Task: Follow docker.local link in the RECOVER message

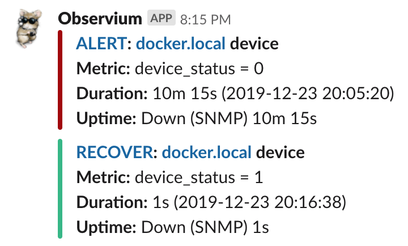Action: (207, 152)
